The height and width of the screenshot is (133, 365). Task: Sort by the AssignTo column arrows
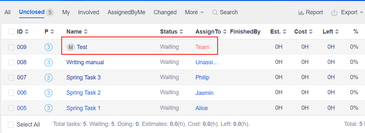[x=225, y=32]
